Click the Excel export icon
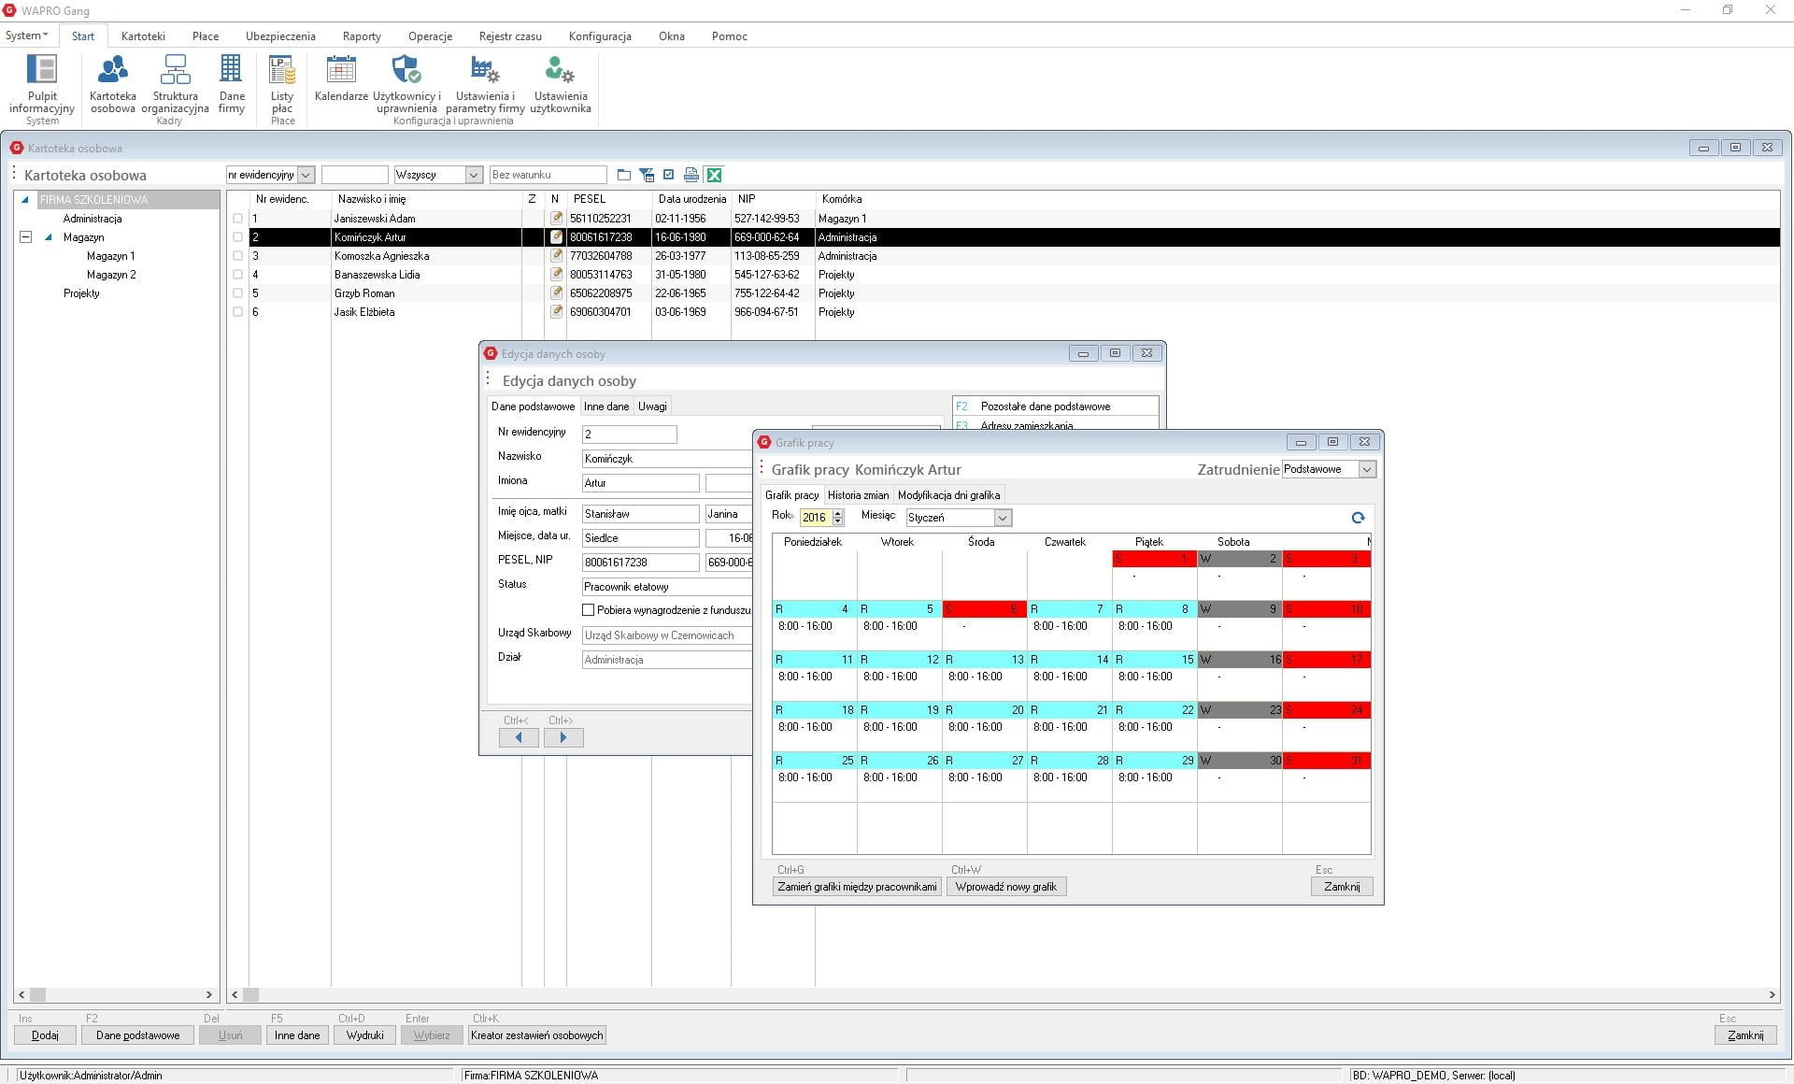Image resolution: width=1794 pixels, height=1084 pixels. tap(715, 175)
